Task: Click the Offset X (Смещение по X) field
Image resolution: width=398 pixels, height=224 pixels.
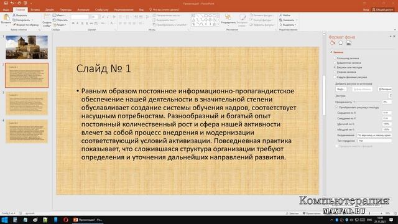Action: coord(387,113)
